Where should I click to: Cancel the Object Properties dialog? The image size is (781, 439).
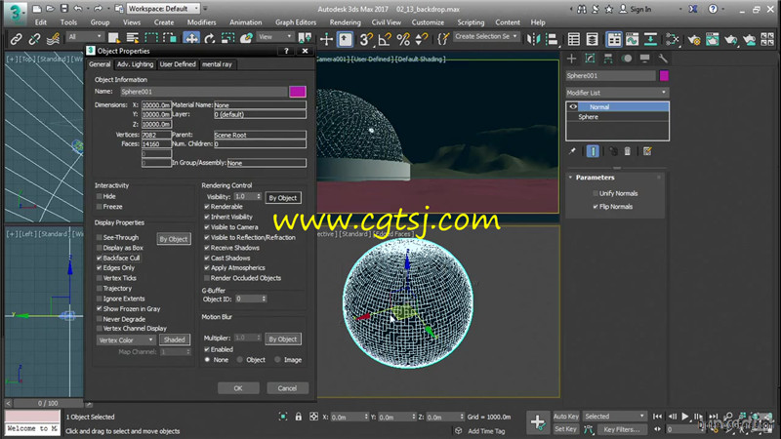pyautogui.click(x=287, y=388)
